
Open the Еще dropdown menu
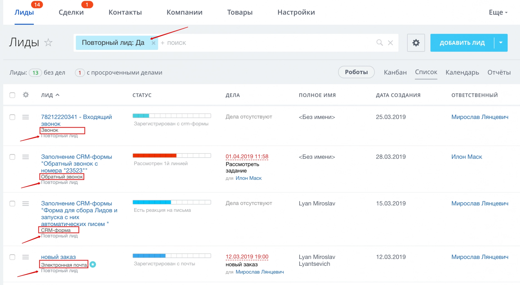[498, 12]
